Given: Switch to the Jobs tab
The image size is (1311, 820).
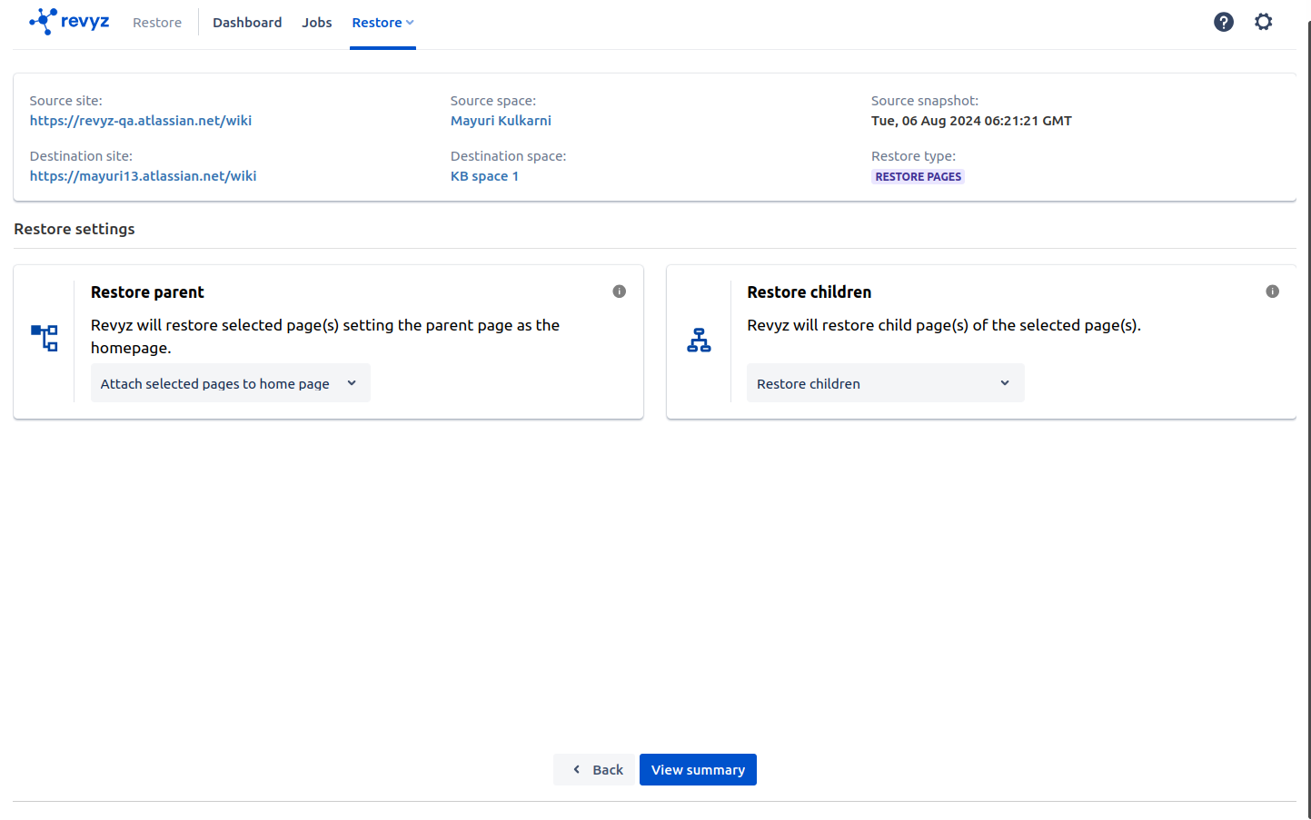Looking at the screenshot, I should [316, 23].
